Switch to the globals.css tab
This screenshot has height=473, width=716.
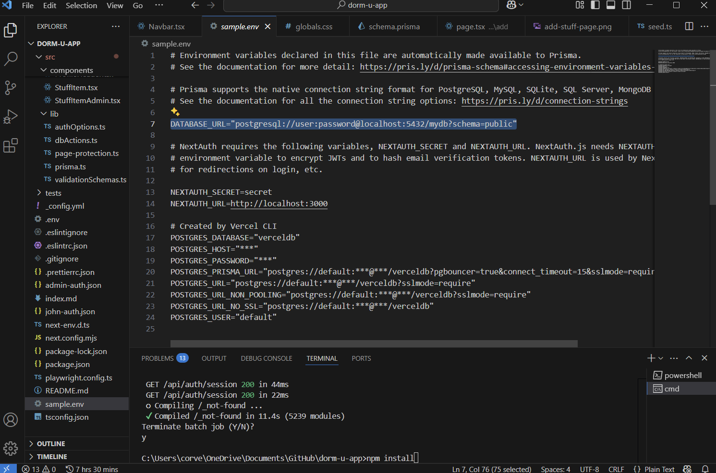[314, 26]
